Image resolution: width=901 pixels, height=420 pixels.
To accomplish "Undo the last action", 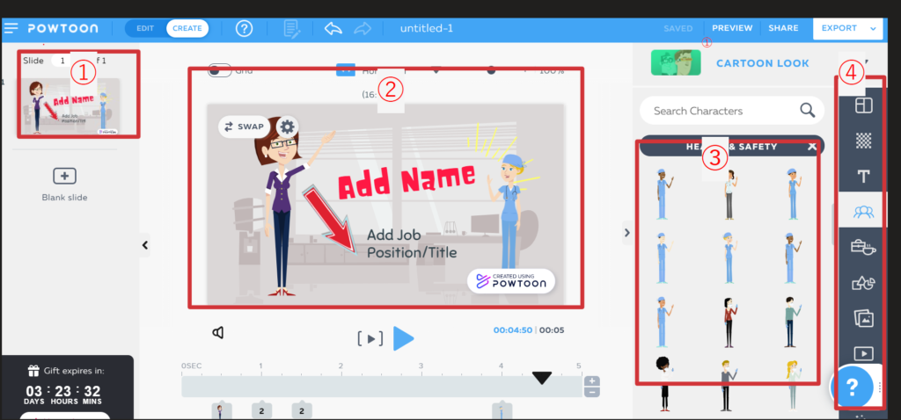I will [x=333, y=28].
